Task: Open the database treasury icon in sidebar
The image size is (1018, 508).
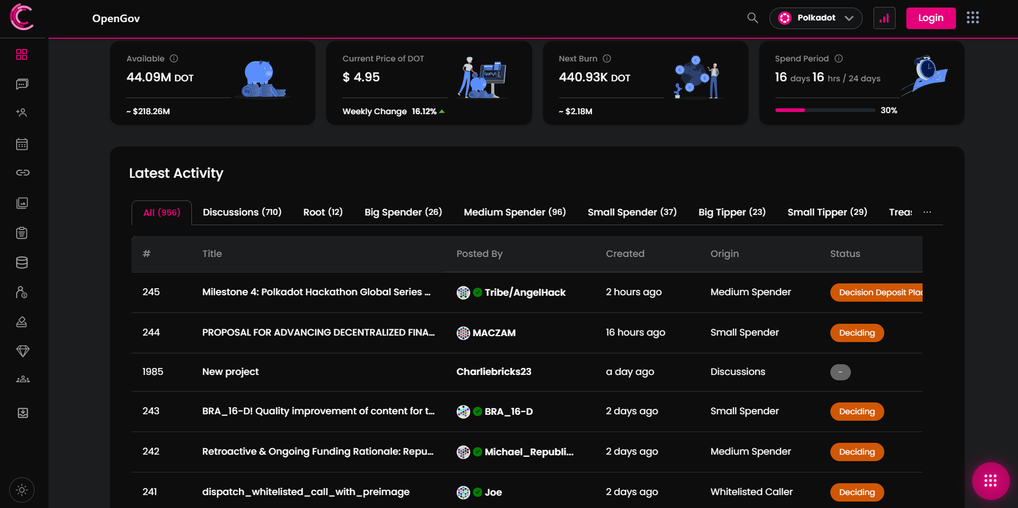Action: point(22,262)
